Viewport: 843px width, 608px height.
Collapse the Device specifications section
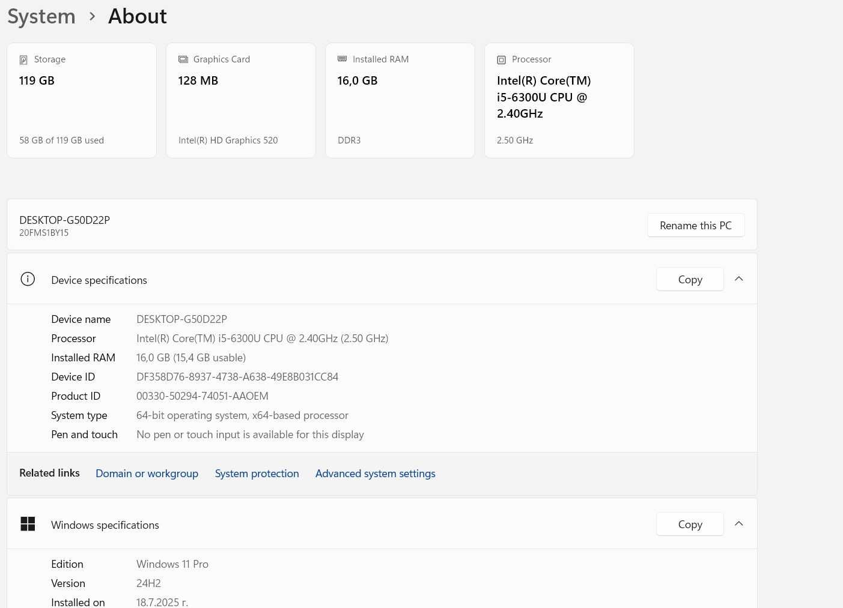coord(739,279)
